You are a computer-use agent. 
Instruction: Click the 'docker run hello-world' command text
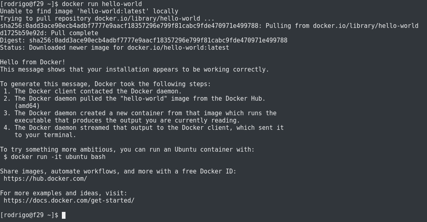point(101,4)
